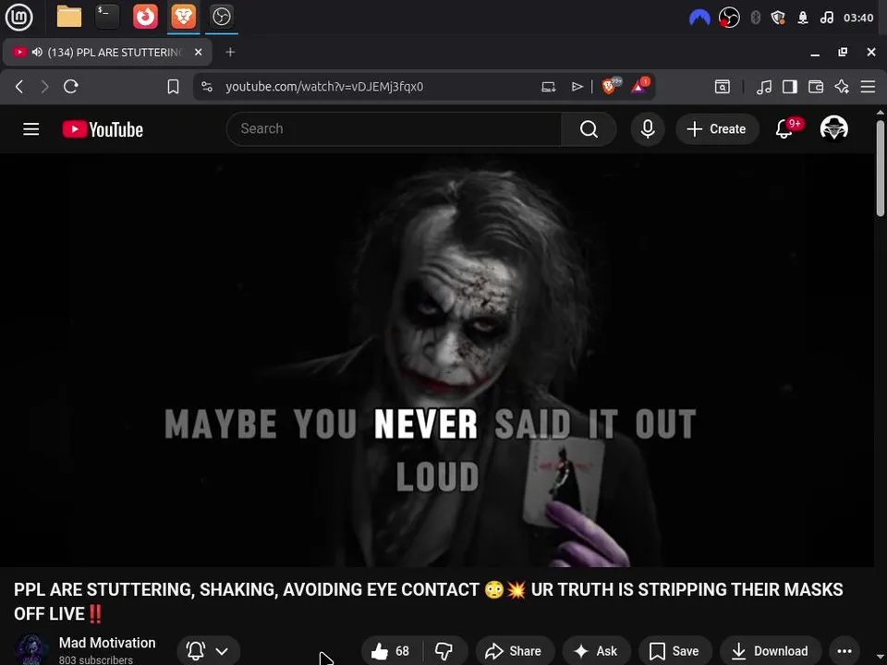This screenshot has width=887, height=665.
Task: Open the tab search button in toolbar
Action: coord(723,87)
